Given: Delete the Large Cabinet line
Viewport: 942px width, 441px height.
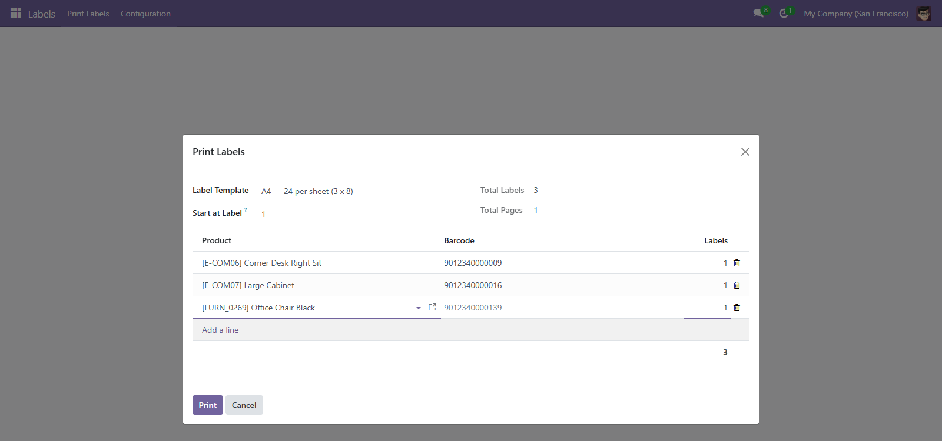Looking at the screenshot, I should tap(737, 285).
